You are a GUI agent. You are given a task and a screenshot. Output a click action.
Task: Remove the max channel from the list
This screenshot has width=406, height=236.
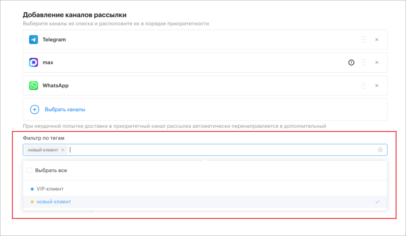pyautogui.click(x=377, y=62)
